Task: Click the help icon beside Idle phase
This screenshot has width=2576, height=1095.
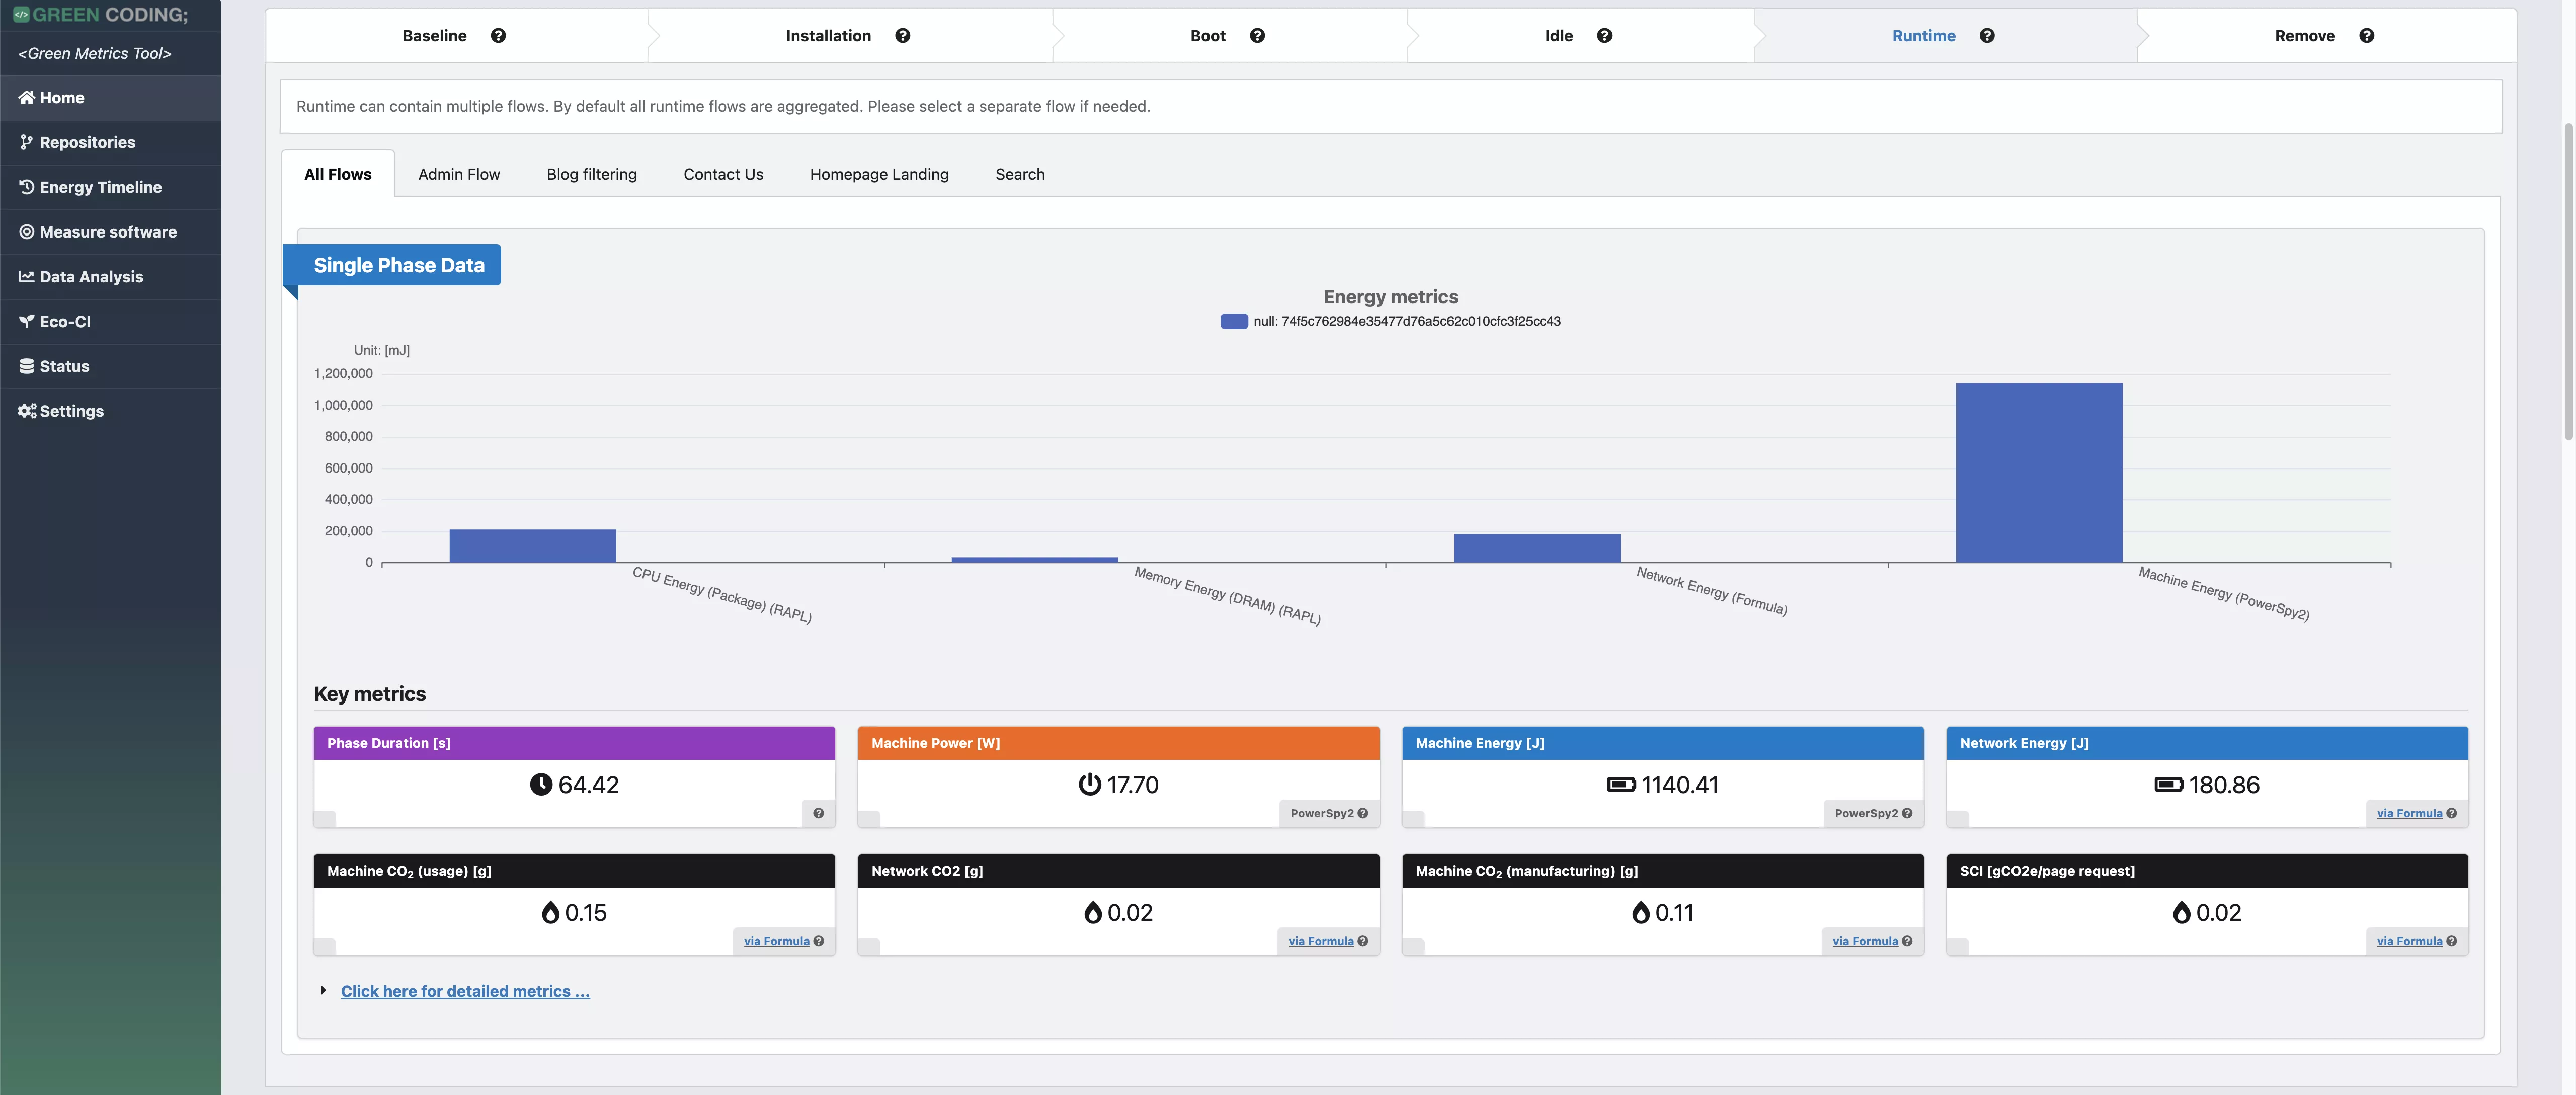Action: [1604, 36]
